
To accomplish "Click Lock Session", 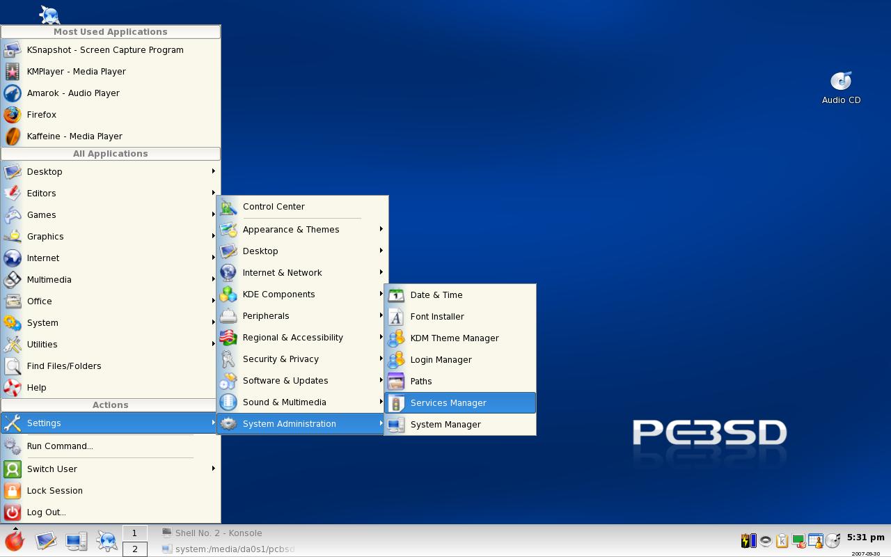I will pos(111,490).
